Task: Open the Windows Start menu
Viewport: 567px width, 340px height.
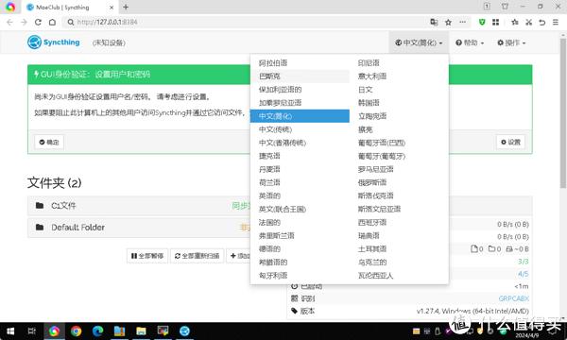Action: pyautogui.click(x=10, y=331)
